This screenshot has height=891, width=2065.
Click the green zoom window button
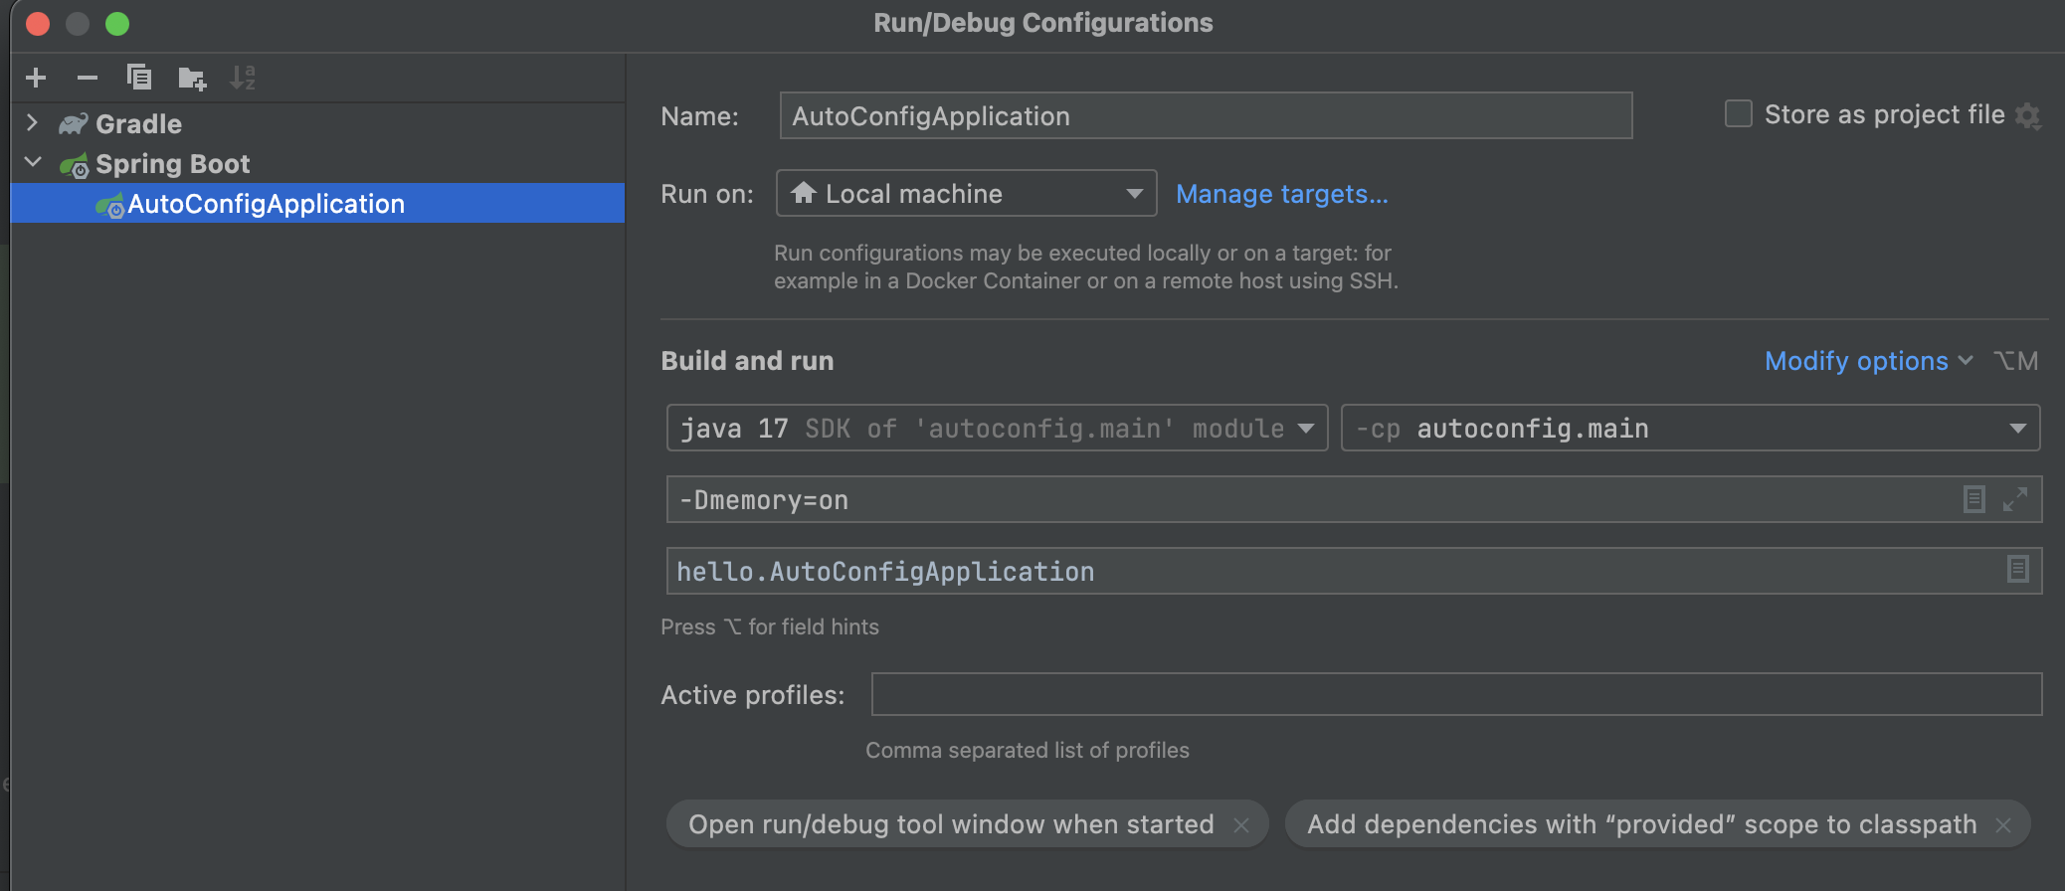coord(117,24)
